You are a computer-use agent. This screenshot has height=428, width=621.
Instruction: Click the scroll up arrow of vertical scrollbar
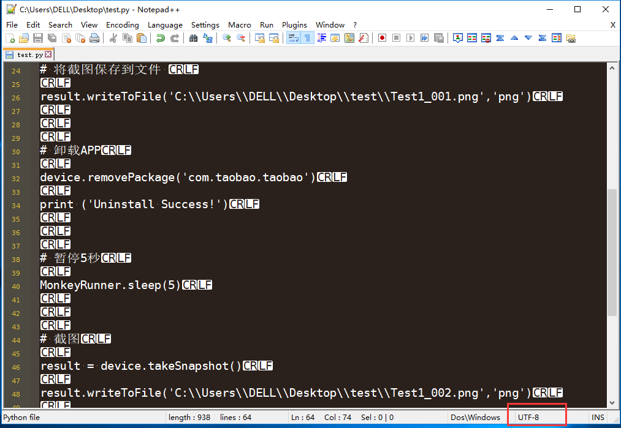tap(612, 67)
